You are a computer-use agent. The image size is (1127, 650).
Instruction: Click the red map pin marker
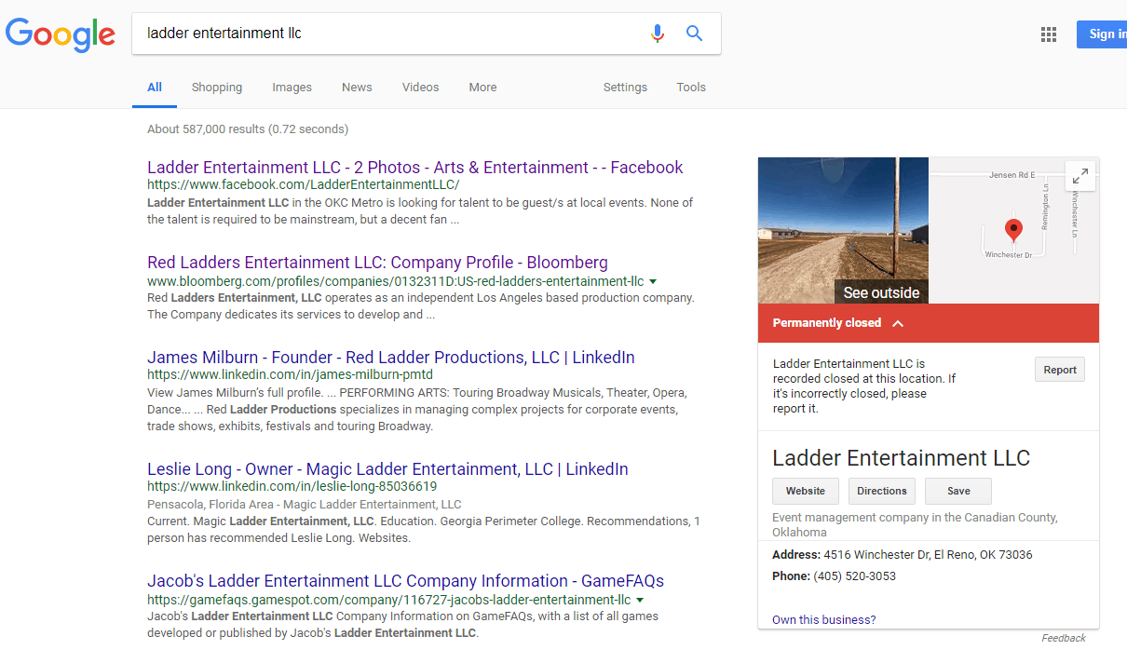1013,230
